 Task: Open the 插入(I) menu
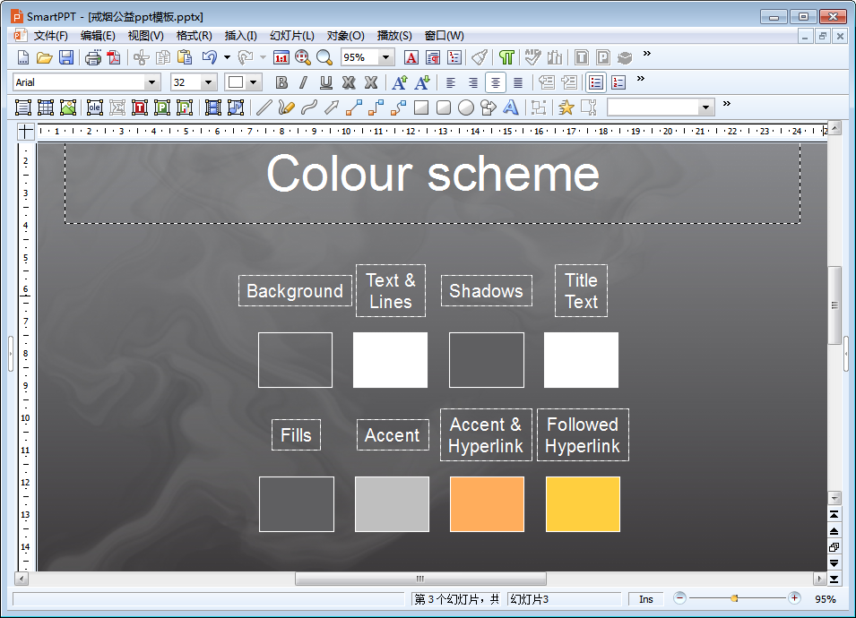[241, 36]
